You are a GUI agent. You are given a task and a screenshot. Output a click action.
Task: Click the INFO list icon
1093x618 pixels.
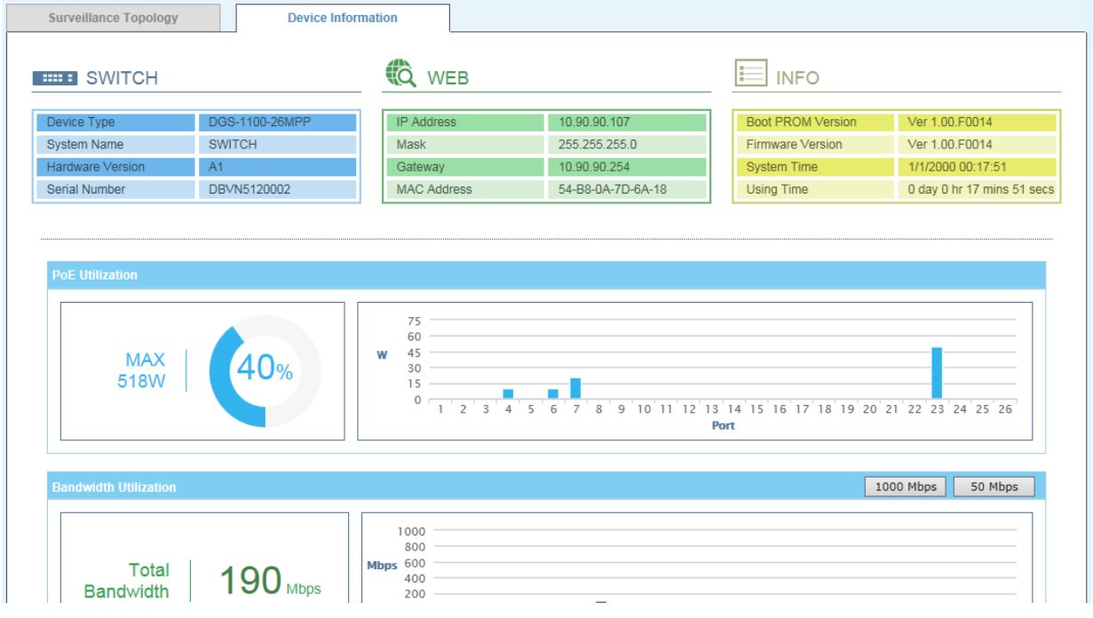click(750, 74)
